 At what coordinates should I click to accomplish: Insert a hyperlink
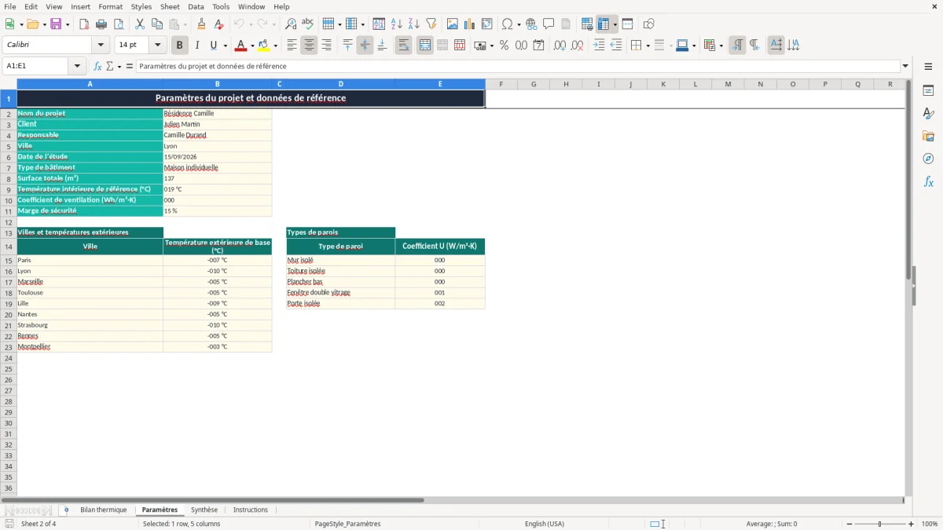531,24
